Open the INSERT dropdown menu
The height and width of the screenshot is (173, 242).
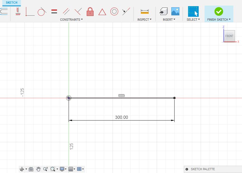point(169,20)
